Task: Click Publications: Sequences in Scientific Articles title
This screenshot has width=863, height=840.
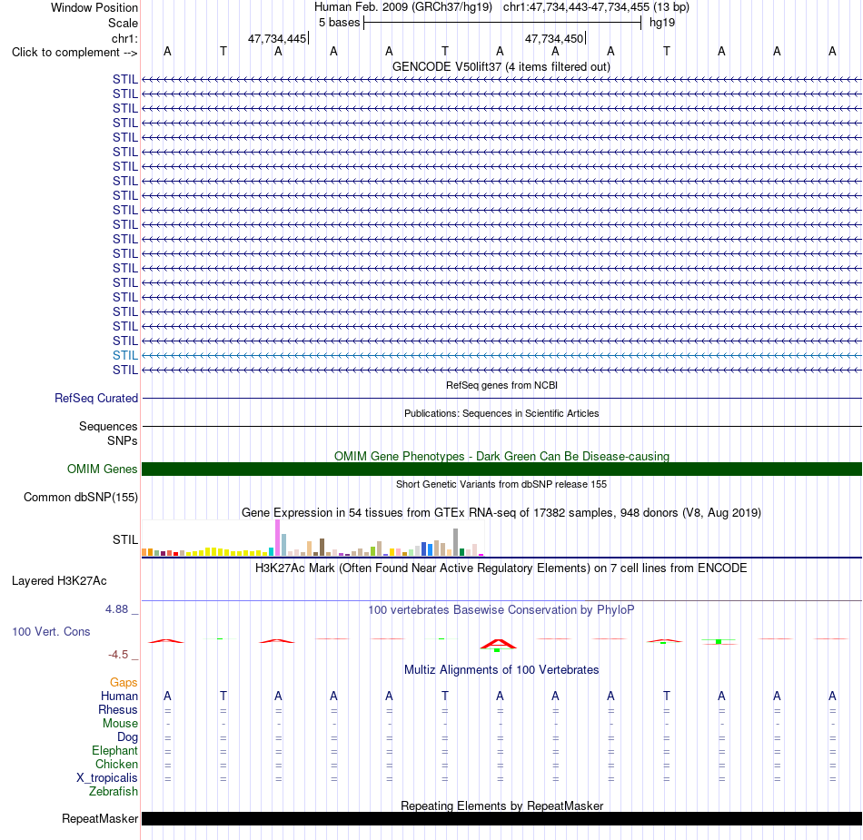Action: [x=501, y=413]
